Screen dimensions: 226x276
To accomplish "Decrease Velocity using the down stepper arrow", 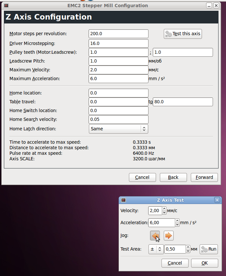I will tap(164, 213).
